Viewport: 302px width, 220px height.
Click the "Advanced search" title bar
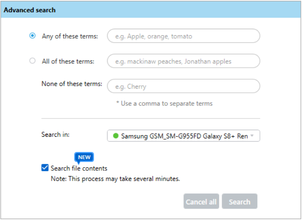pos(151,10)
